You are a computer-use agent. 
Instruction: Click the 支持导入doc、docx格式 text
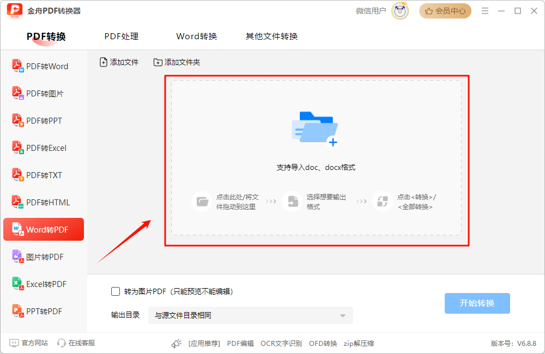316,167
